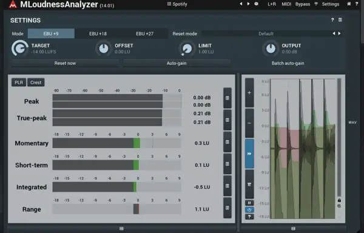Click the Range 1.1 LU readout
364x233 pixels.
click(x=202, y=209)
